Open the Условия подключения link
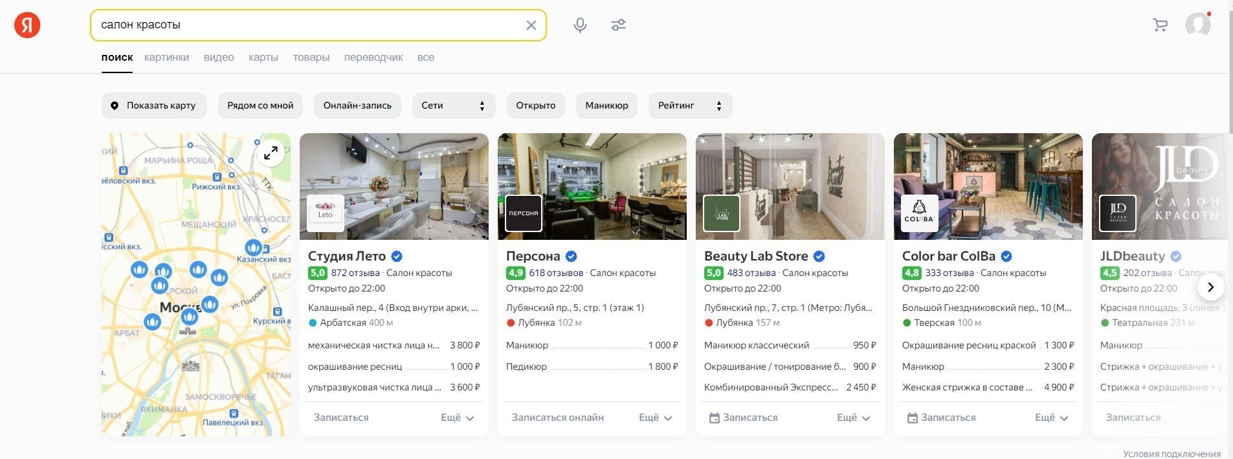Image resolution: width=1233 pixels, height=459 pixels. (1172, 454)
